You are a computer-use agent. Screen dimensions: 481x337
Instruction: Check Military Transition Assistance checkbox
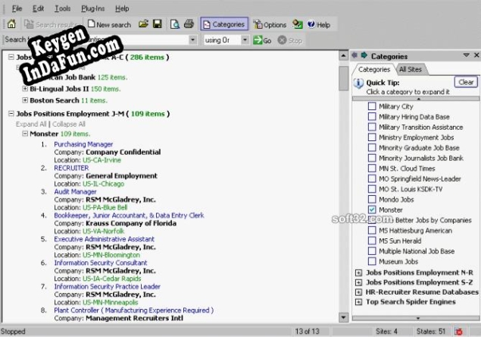tap(372, 127)
